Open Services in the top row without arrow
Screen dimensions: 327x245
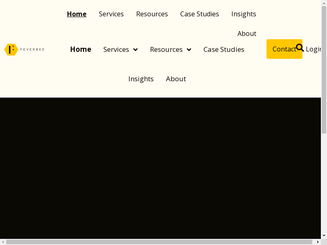coord(111,14)
